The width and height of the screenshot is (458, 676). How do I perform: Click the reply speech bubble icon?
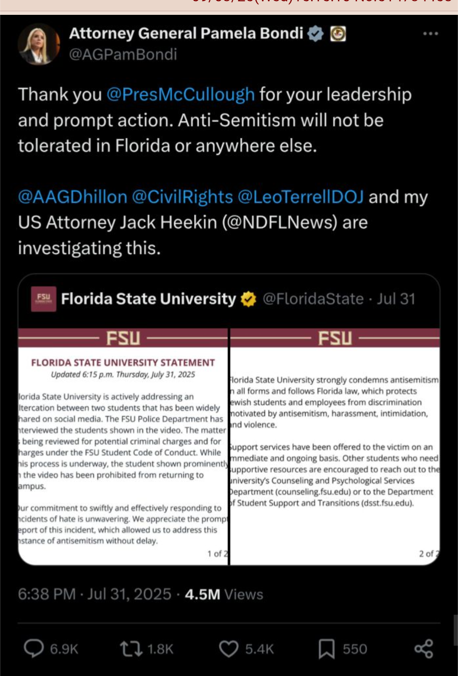coord(34,648)
